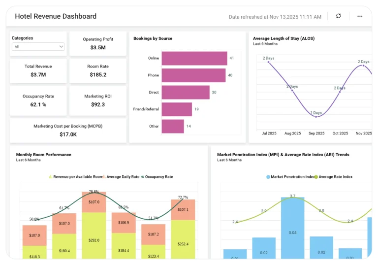
Task: Expand the Categories dropdown set to All
Action: (38, 47)
